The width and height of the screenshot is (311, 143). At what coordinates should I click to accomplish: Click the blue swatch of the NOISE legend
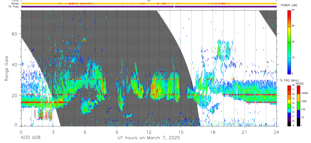[x=298, y=114]
